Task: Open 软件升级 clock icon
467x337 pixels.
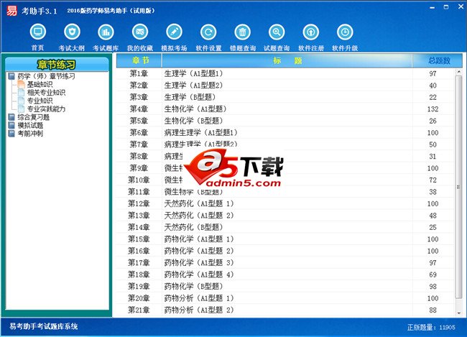Action: [345, 32]
